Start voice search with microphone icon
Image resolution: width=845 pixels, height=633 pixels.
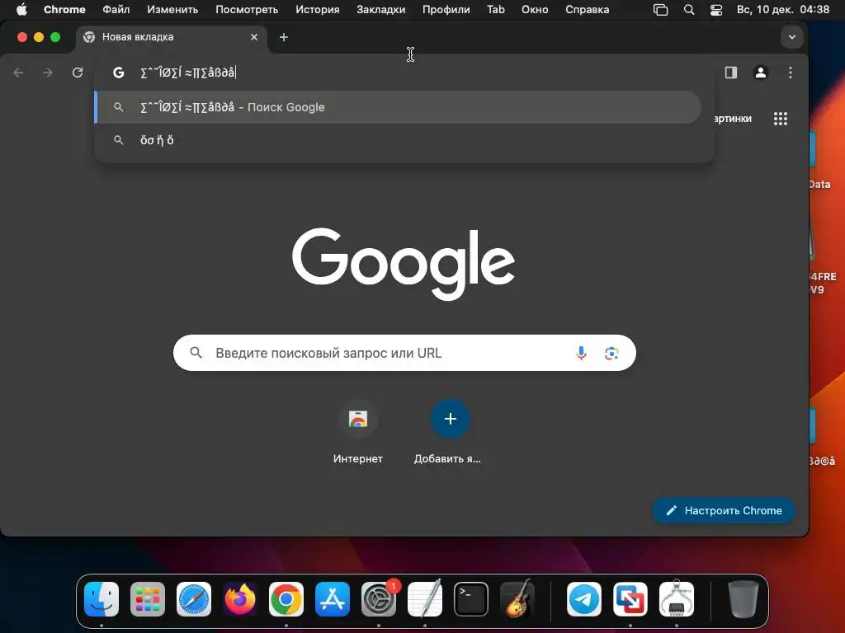click(581, 353)
